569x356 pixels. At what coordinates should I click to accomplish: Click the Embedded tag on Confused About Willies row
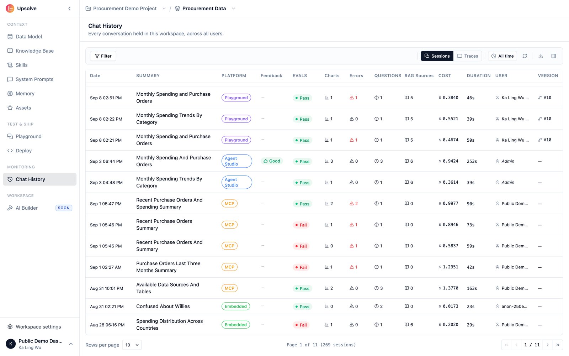click(x=236, y=307)
